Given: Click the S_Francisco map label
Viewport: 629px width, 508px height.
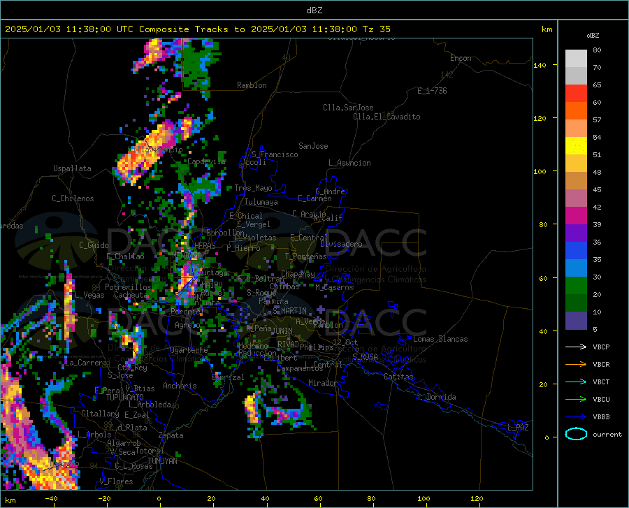Looking at the screenshot, I should (275, 154).
